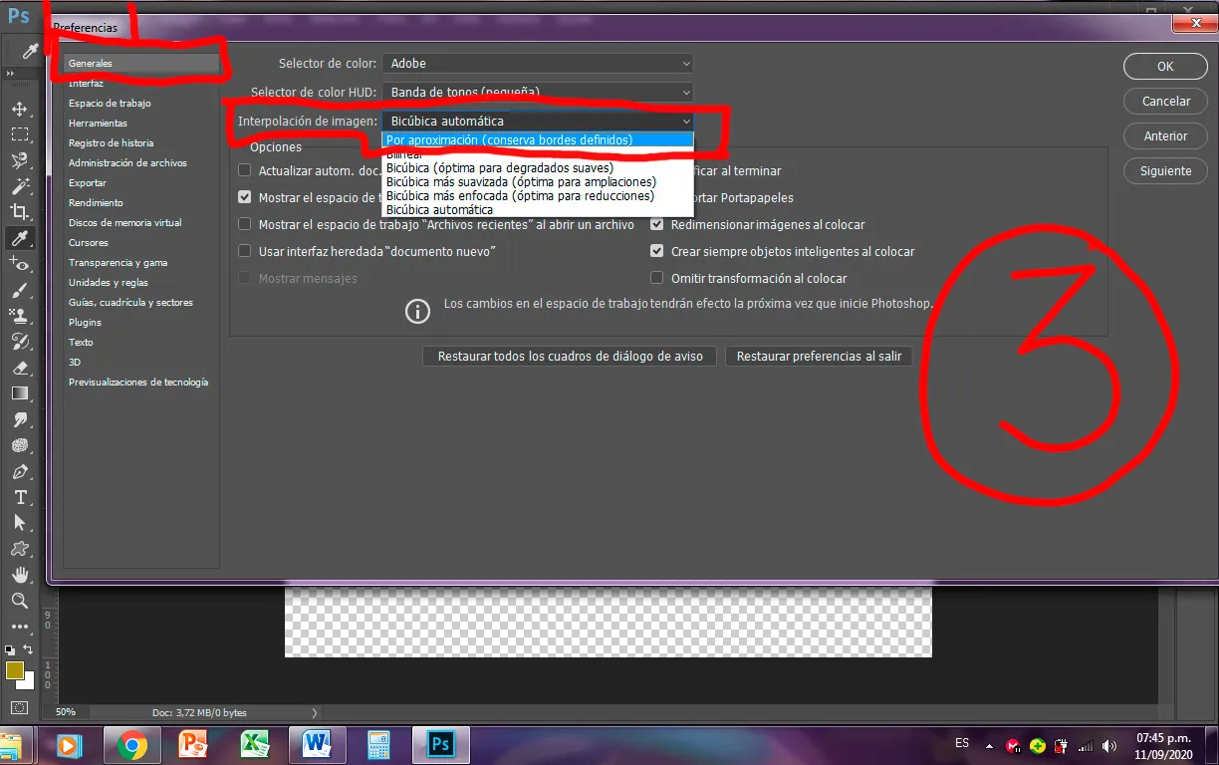The width and height of the screenshot is (1219, 765).
Task: Select the Lasso tool in the toolbar
Action: click(x=19, y=160)
